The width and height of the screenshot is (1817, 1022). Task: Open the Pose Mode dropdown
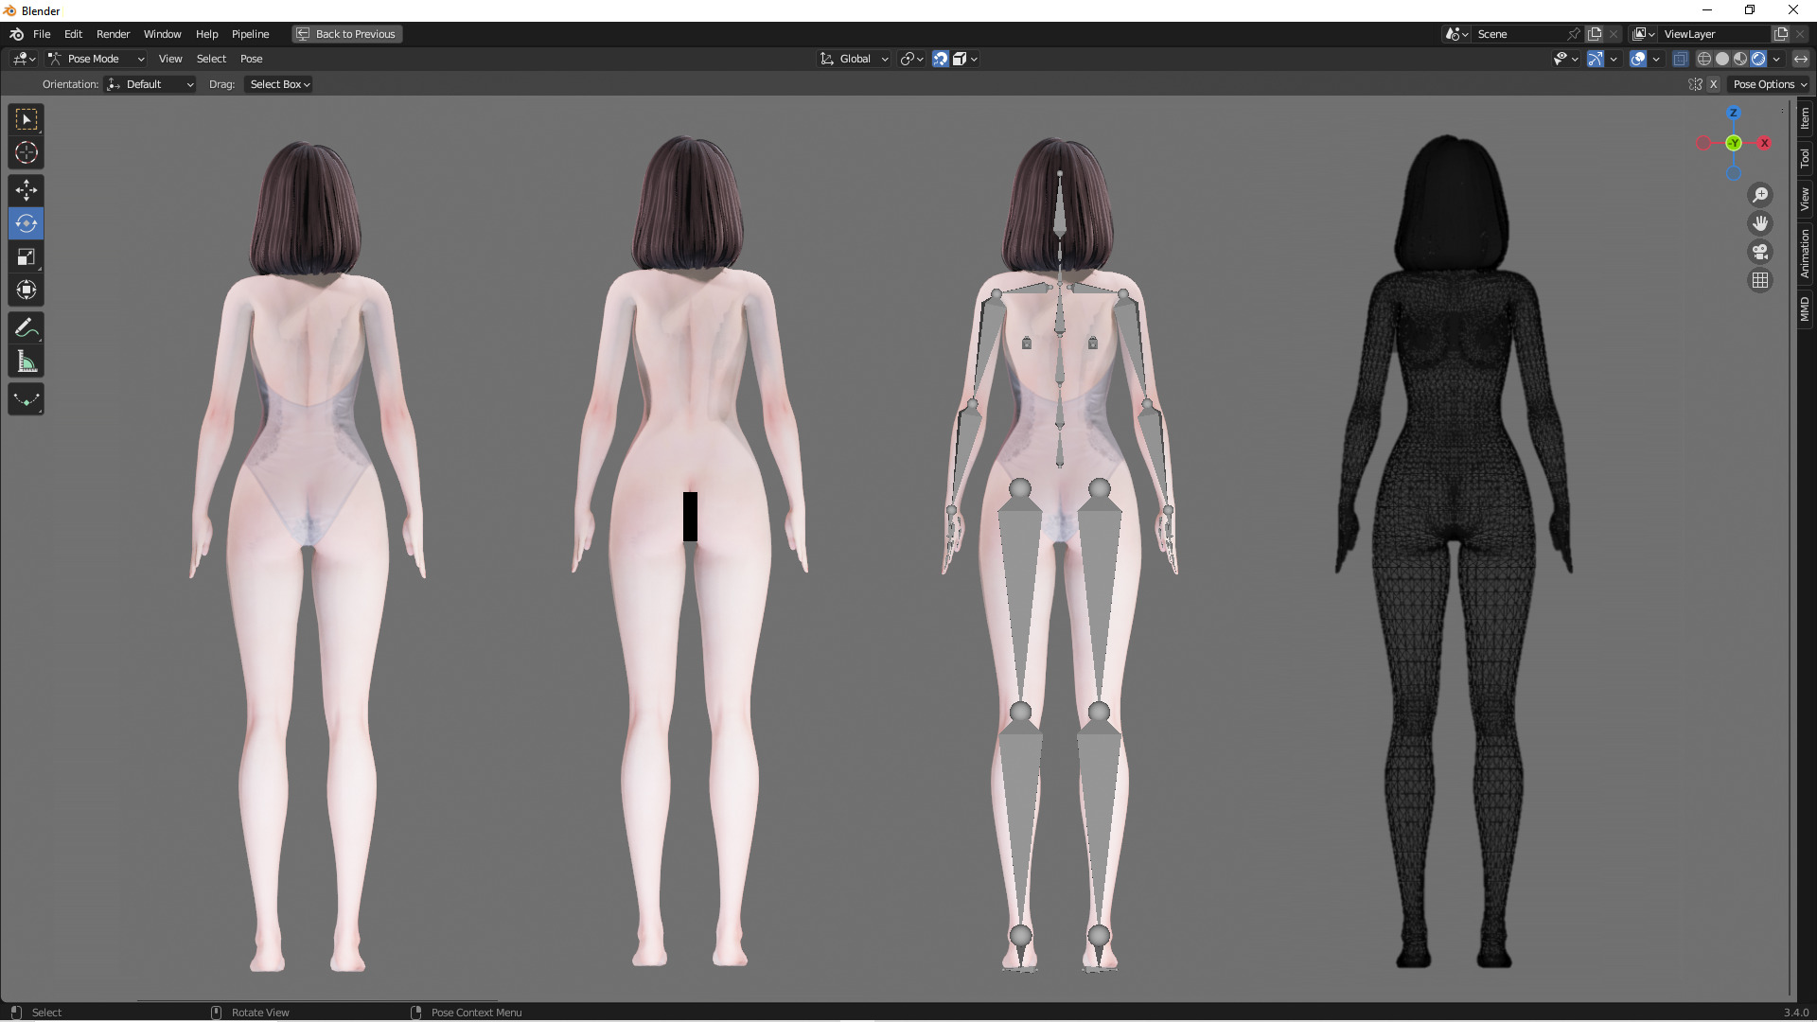(96, 59)
